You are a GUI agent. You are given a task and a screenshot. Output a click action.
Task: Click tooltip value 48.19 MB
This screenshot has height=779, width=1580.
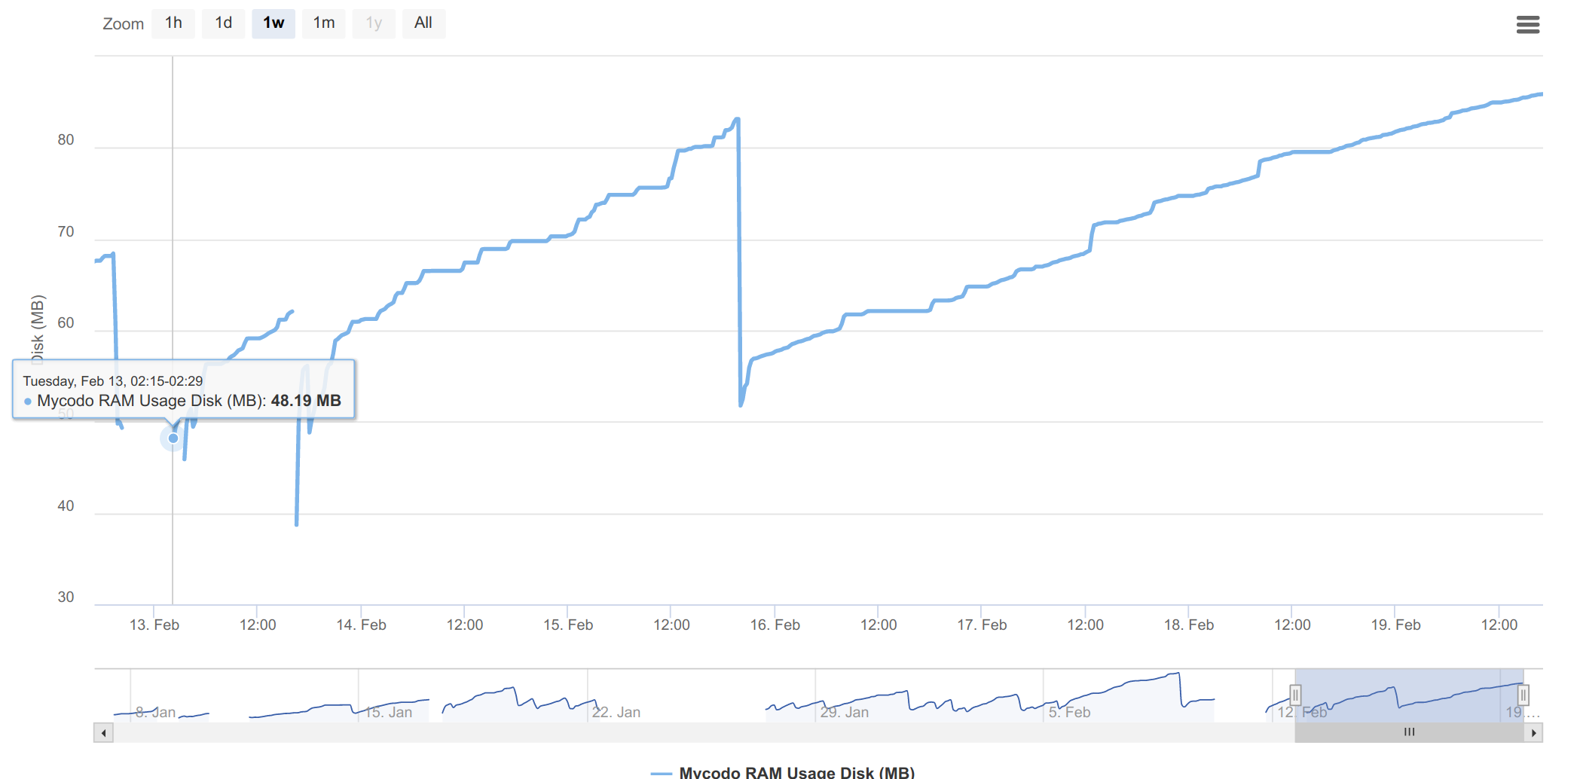306,401
